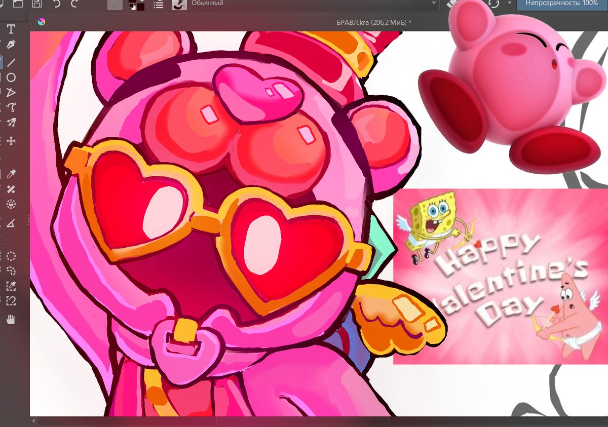The width and height of the screenshot is (608, 427).
Task: Select the Smart patch tool
Action: [x=11, y=189]
